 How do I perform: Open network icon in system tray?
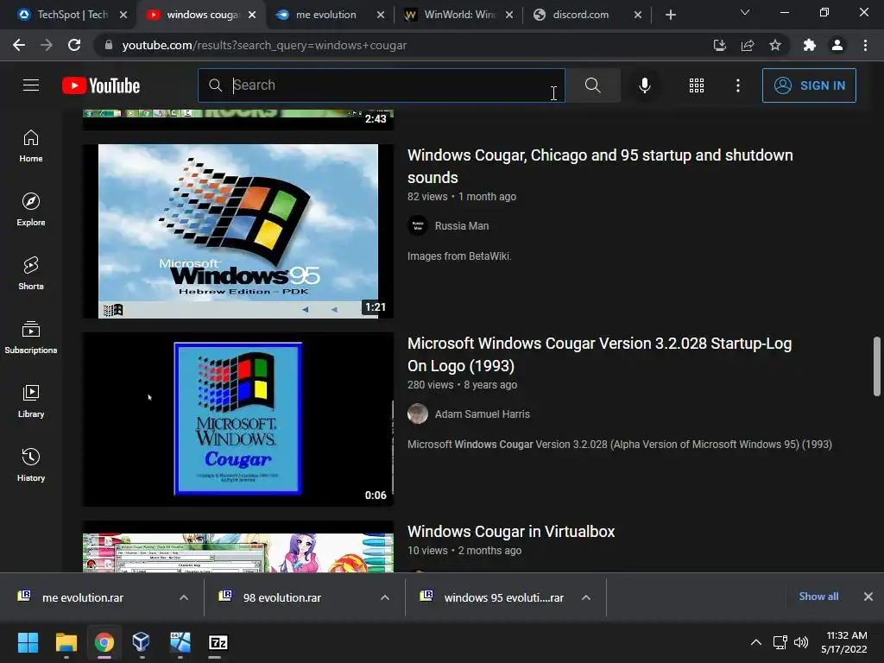tap(780, 642)
